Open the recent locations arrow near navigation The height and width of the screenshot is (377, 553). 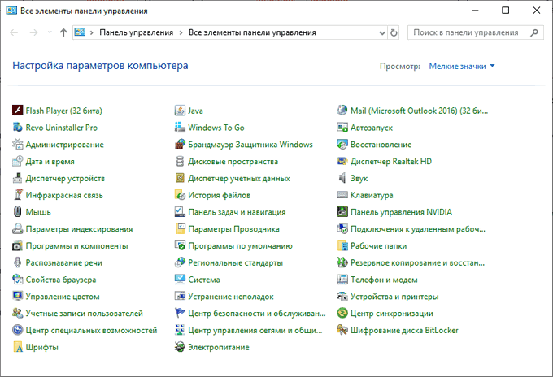point(50,32)
